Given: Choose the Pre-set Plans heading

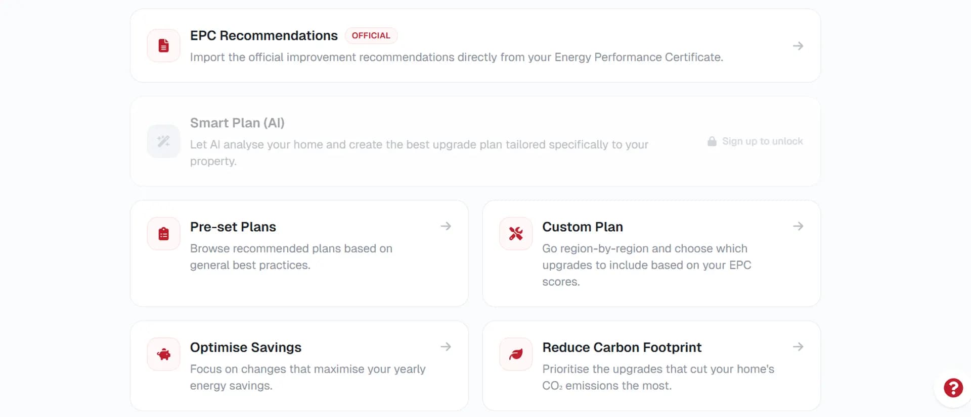Looking at the screenshot, I should (233, 227).
